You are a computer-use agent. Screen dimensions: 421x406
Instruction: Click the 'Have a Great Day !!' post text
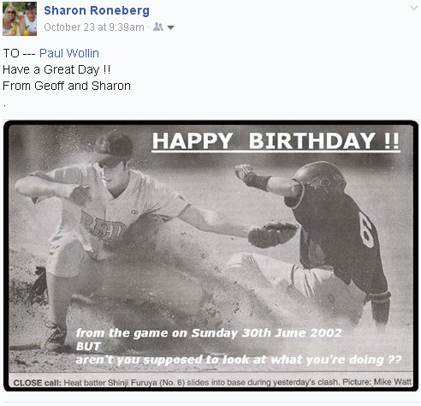tap(56, 69)
